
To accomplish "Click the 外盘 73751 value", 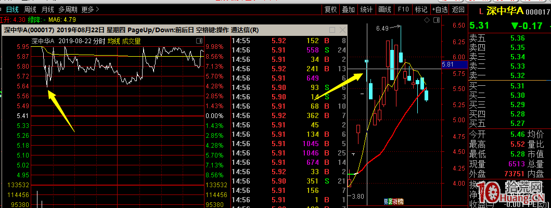I will point(515,174).
